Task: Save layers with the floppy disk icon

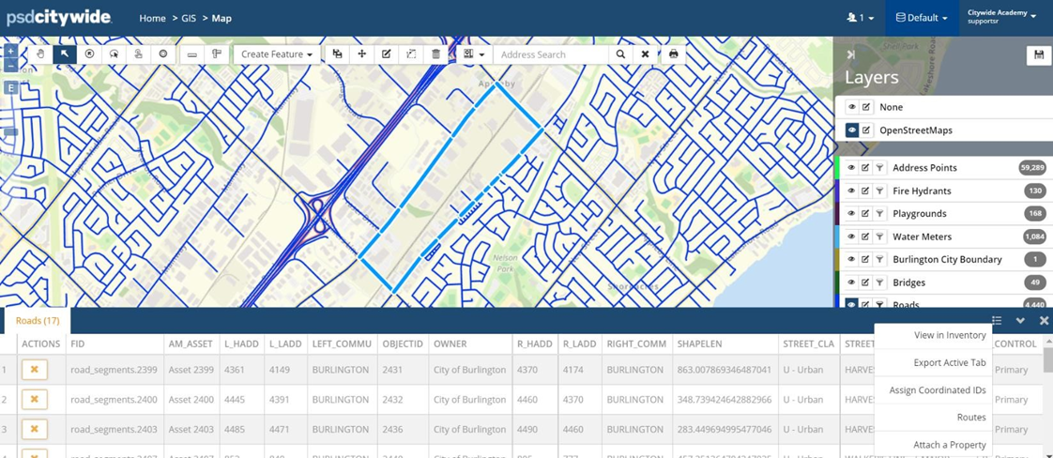Action: (1038, 55)
